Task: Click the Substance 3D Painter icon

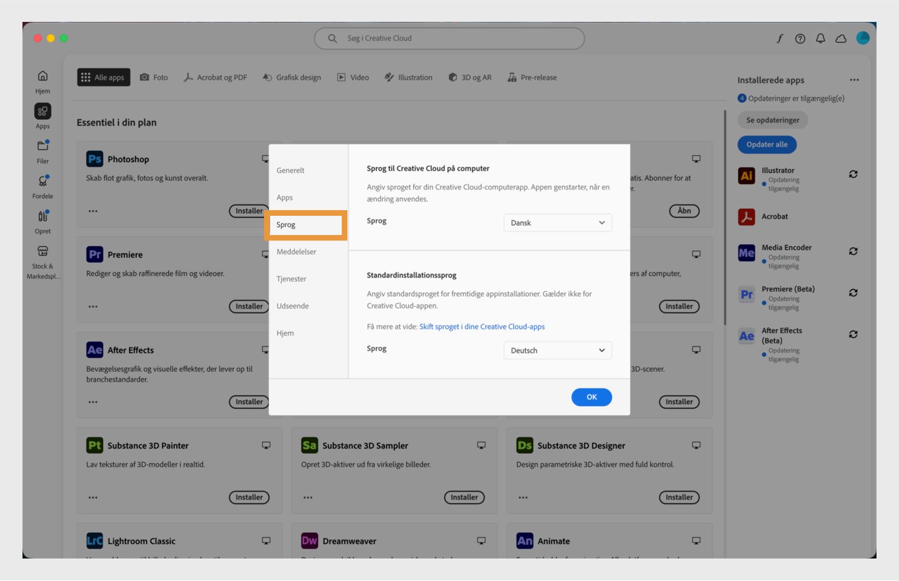Action: 94,446
